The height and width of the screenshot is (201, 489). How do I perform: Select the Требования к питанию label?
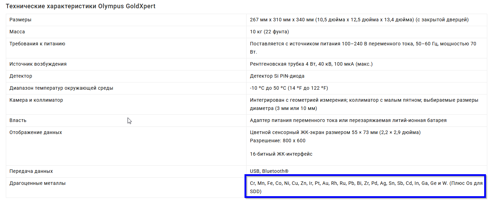click(x=37, y=44)
